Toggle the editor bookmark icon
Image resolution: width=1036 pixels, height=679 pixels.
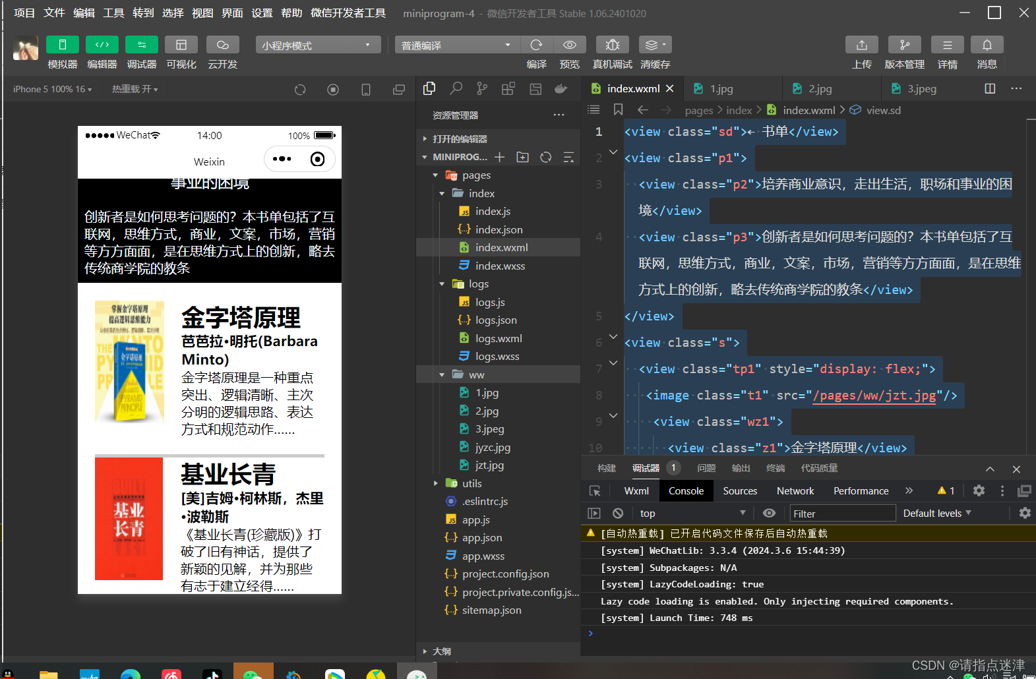coord(618,109)
